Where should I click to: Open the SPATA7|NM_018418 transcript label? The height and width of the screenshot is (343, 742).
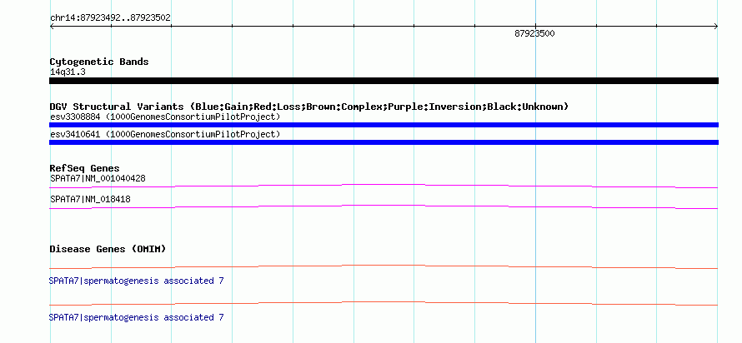click(x=90, y=199)
